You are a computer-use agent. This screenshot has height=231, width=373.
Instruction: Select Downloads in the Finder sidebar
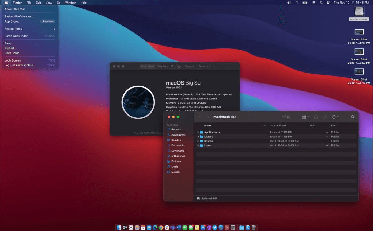pyautogui.click(x=178, y=150)
